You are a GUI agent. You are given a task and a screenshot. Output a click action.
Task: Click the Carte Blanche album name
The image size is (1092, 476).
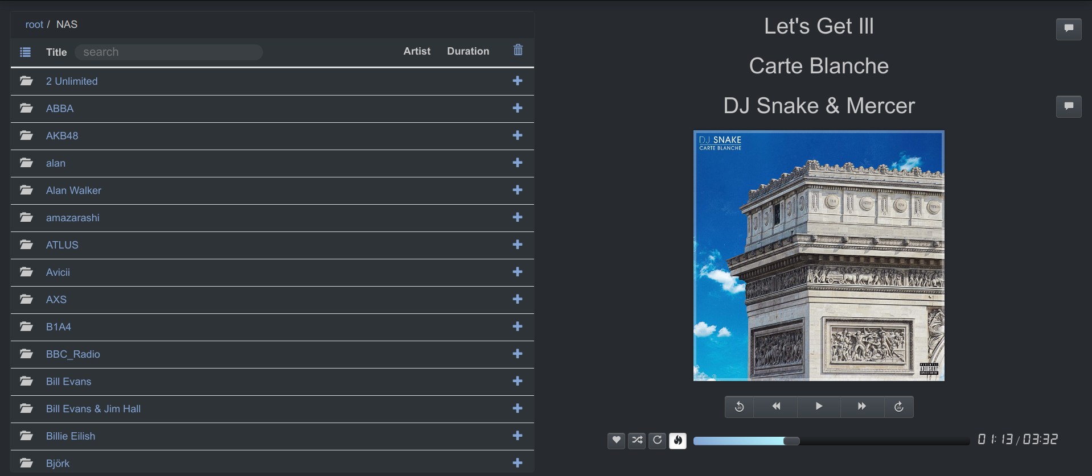(819, 66)
